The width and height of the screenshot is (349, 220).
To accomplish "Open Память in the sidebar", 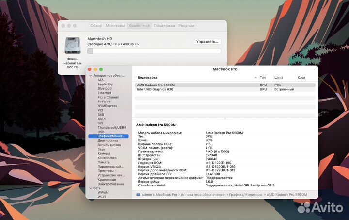I will click(104, 162).
